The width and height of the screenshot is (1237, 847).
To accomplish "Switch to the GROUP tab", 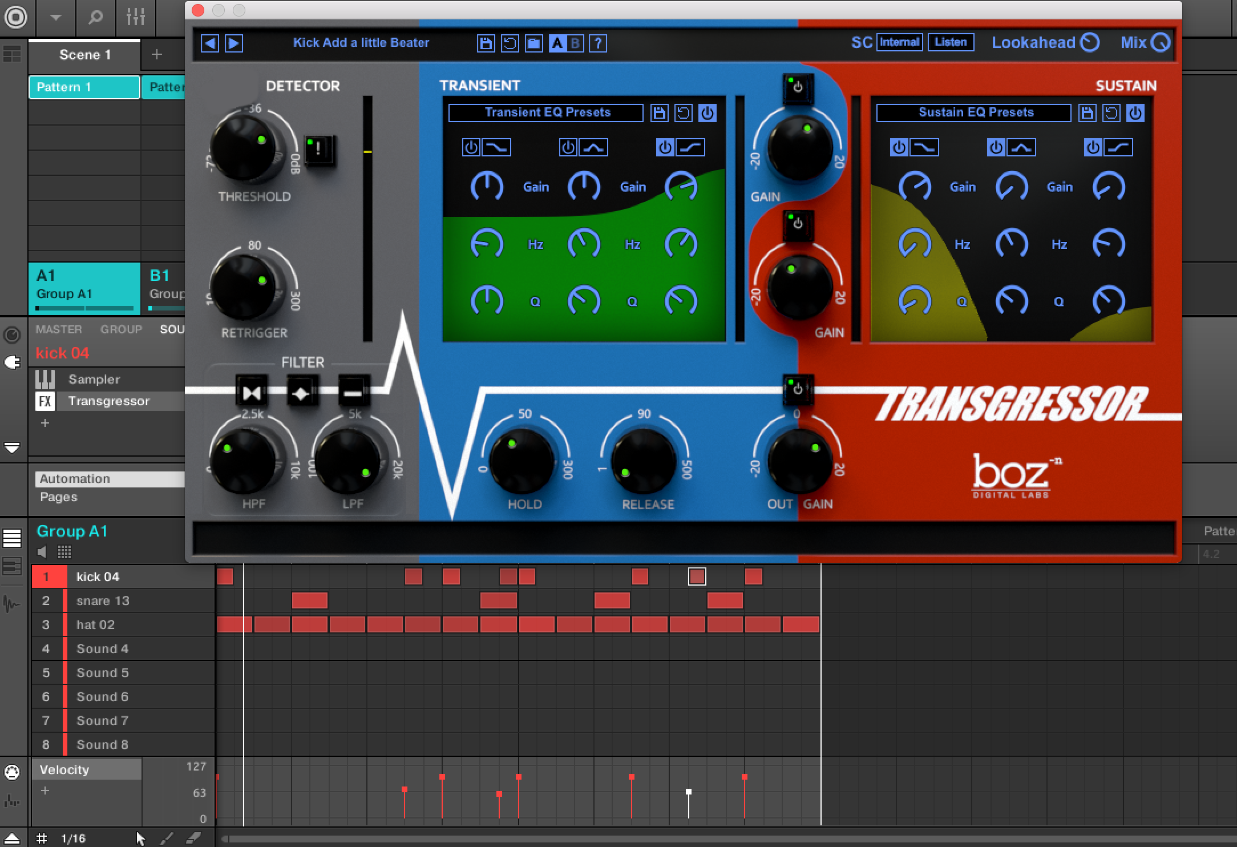I will click(x=121, y=329).
